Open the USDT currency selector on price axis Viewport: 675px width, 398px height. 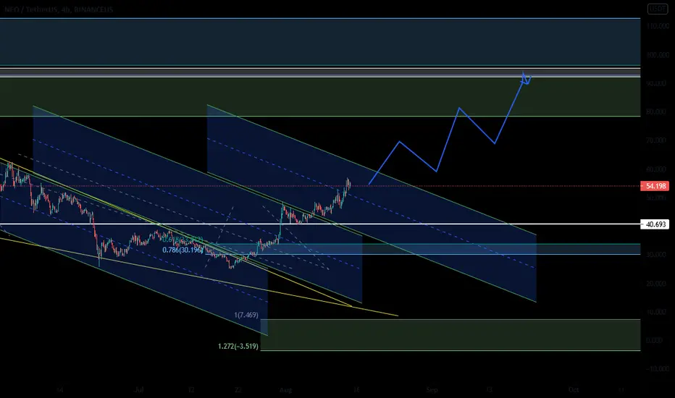pyautogui.click(x=658, y=9)
